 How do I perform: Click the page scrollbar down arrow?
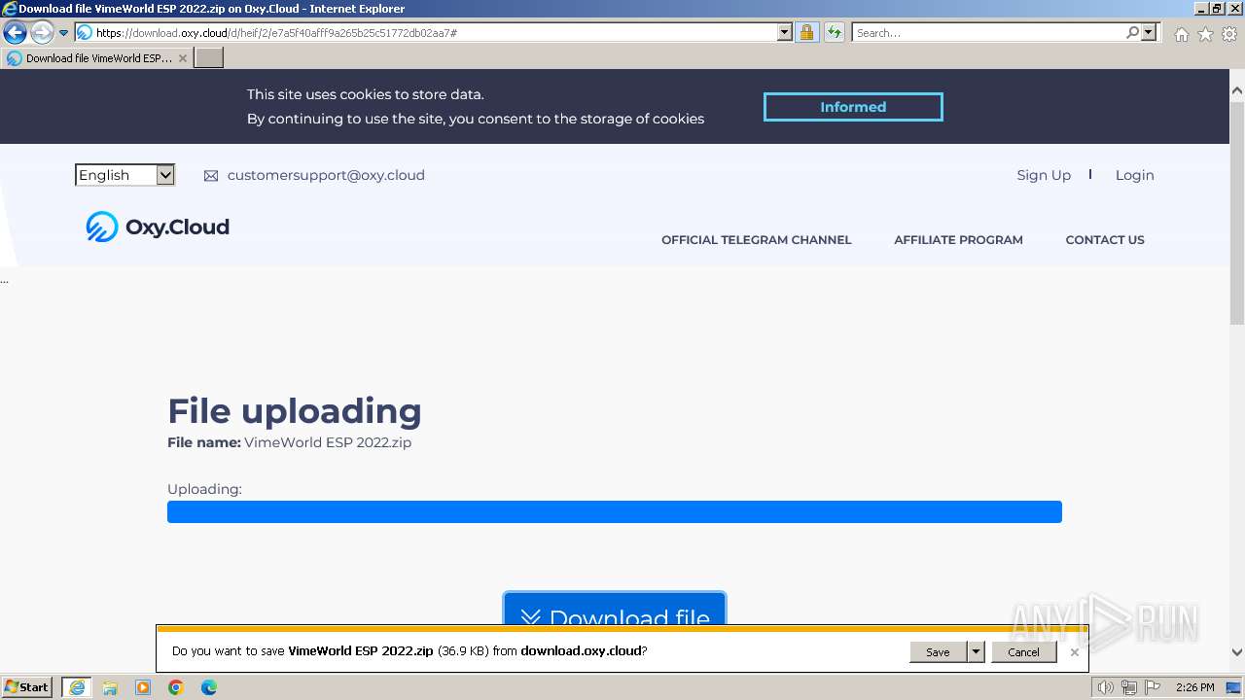click(x=1237, y=653)
